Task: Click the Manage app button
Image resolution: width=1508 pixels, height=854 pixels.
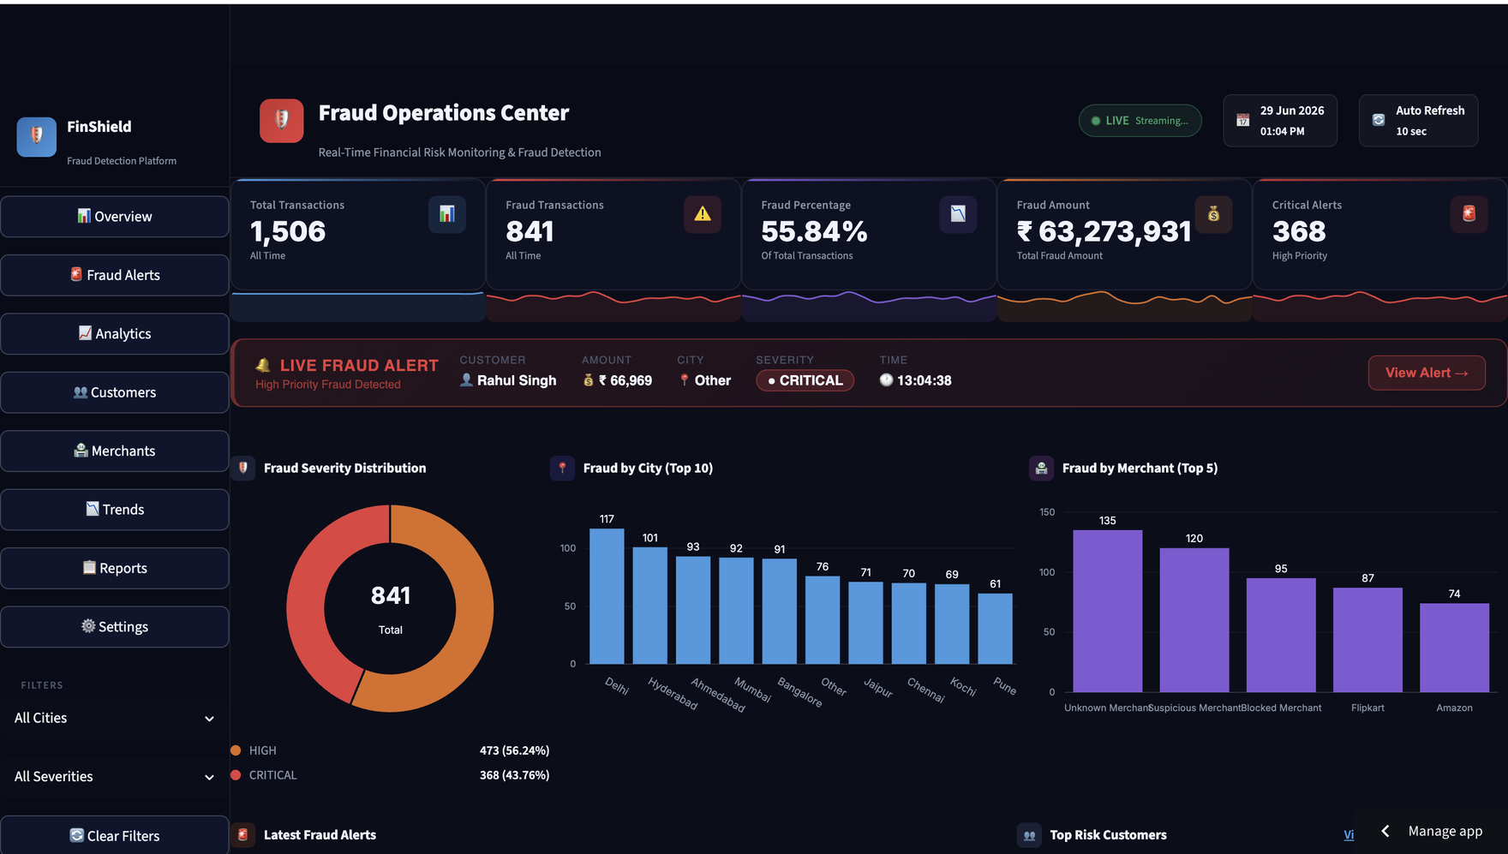Action: pos(1445,831)
